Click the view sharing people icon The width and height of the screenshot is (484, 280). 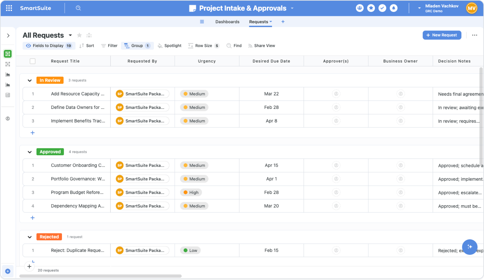coord(89,35)
